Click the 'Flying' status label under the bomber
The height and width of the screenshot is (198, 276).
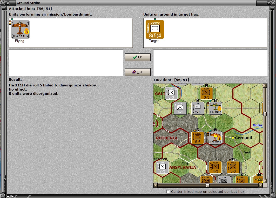coord(19,41)
